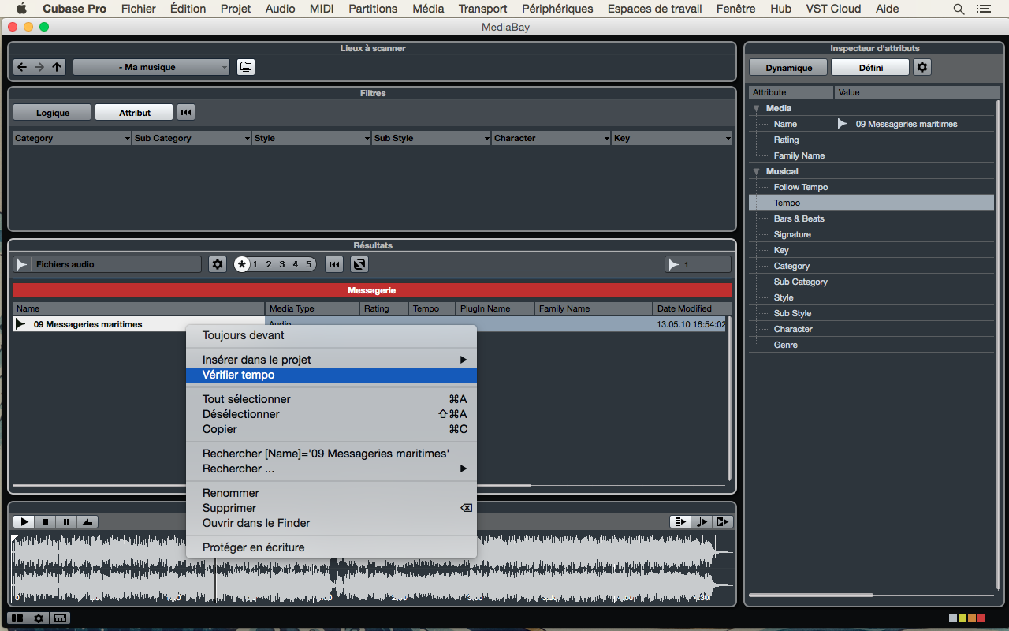Image resolution: width=1009 pixels, height=631 pixels.
Task: Toggle align beats to project icon
Action: click(x=702, y=521)
